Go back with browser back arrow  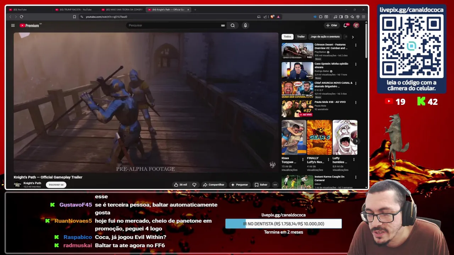[10, 17]
